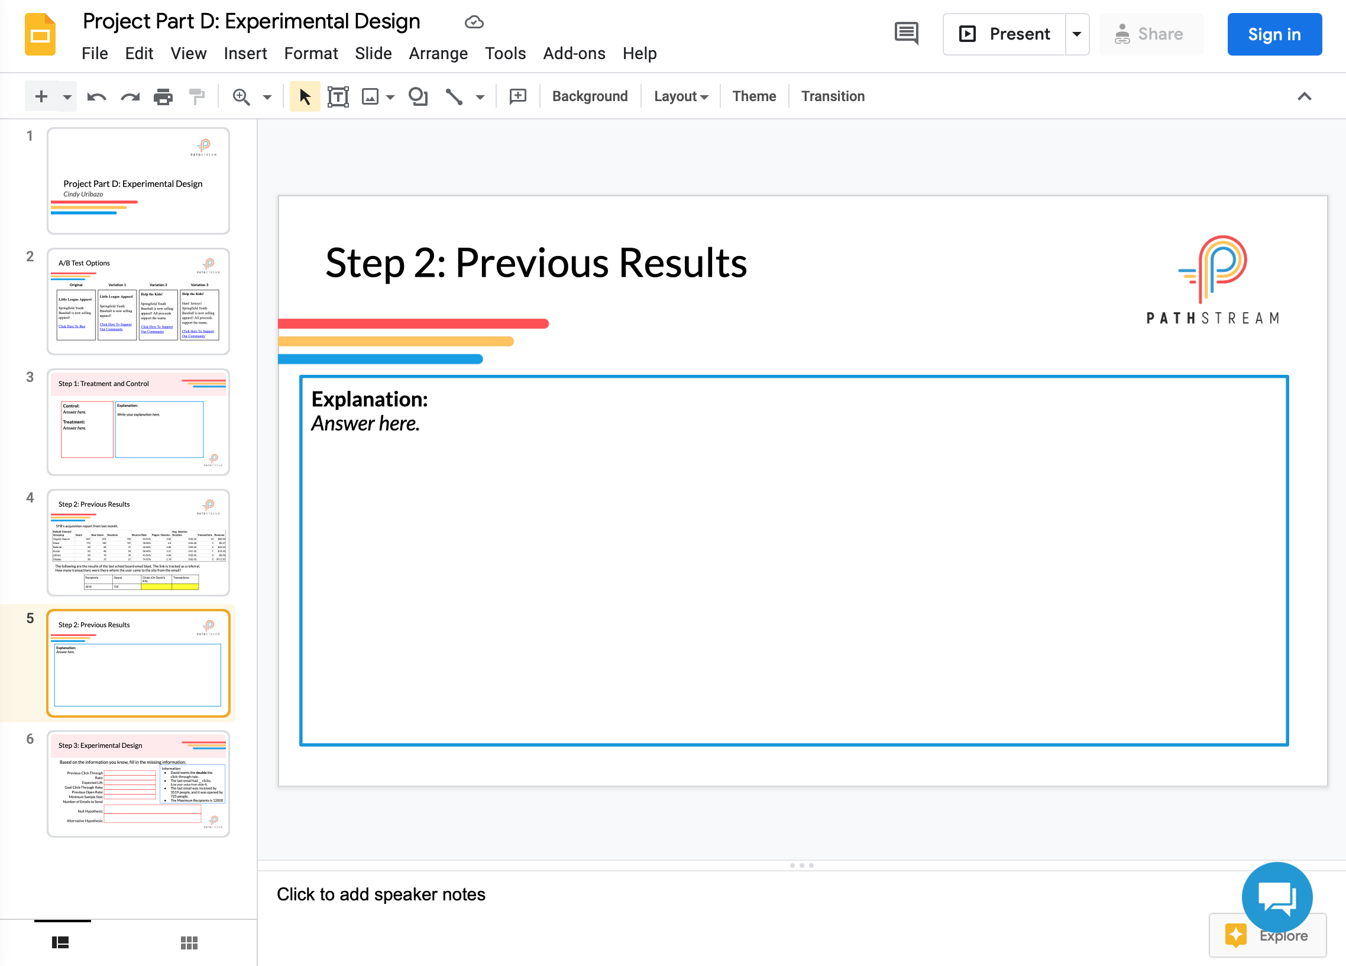Open the Tools menu
The width and height of the screenshot is (1346, 966).
coord(505,53)
